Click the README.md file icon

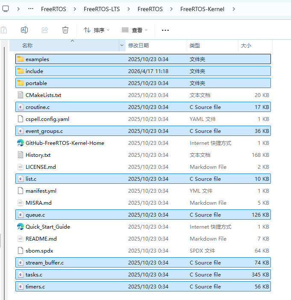21,238
